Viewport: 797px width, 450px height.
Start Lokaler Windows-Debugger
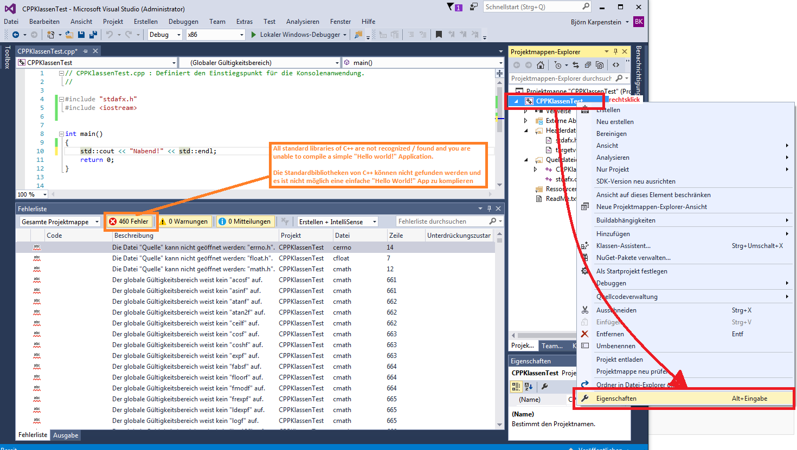[x=299, y=35]
